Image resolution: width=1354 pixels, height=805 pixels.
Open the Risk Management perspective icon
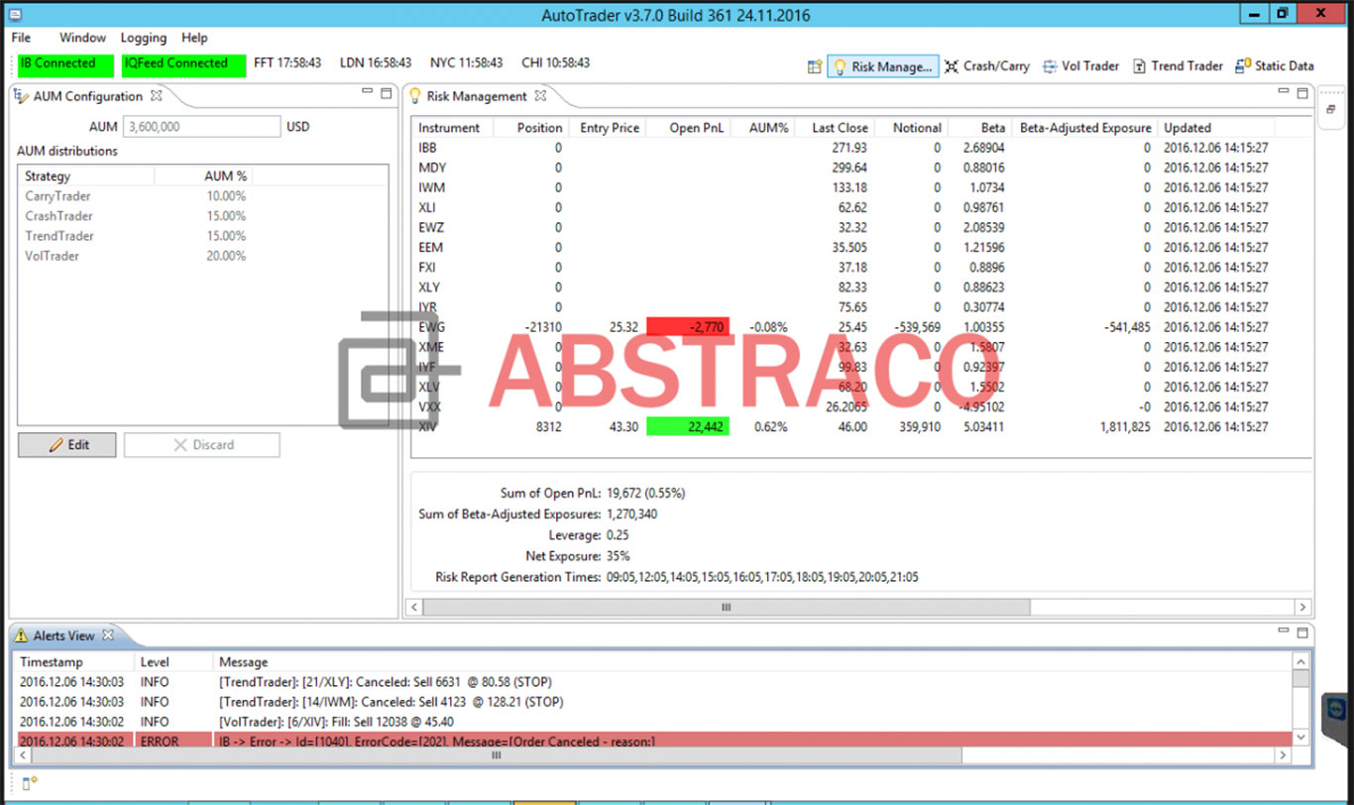881,66
